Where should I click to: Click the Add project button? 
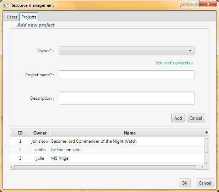pos(178,118)
